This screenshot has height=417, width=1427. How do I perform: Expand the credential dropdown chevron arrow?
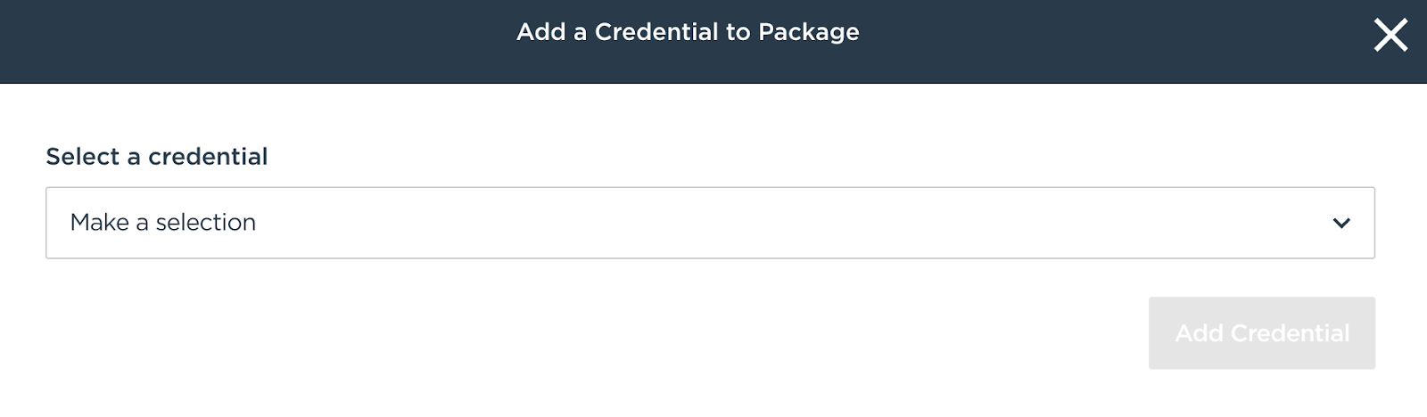[x=1341, y=223]
